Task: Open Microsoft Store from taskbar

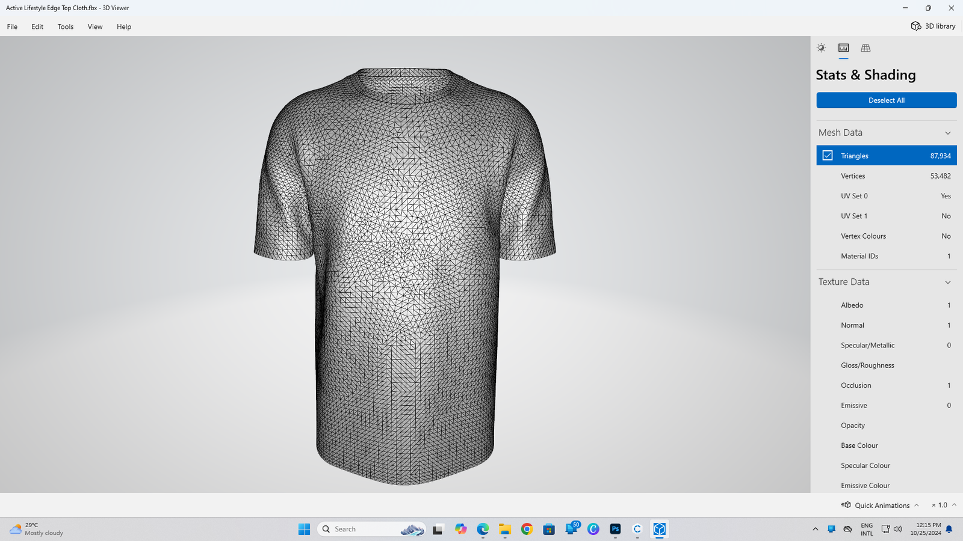Action: [x=549, y=529]
